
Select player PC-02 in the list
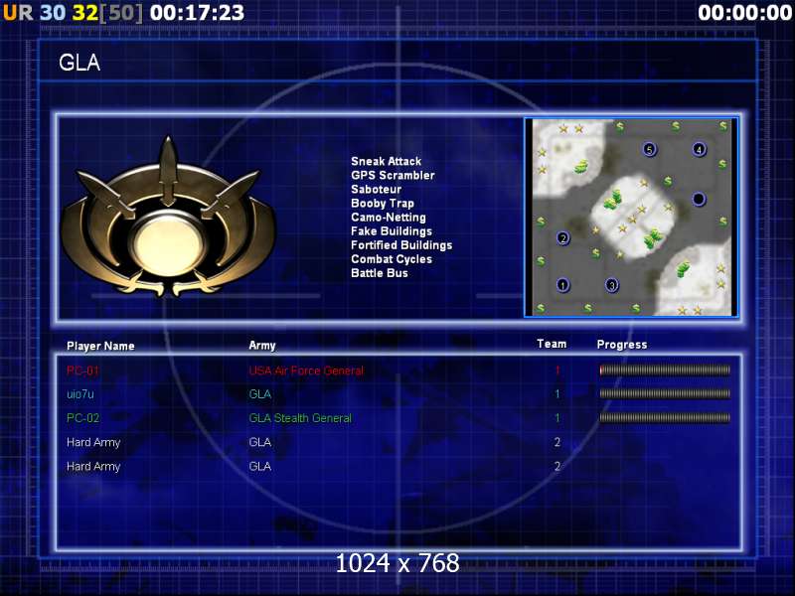point(82,418)
